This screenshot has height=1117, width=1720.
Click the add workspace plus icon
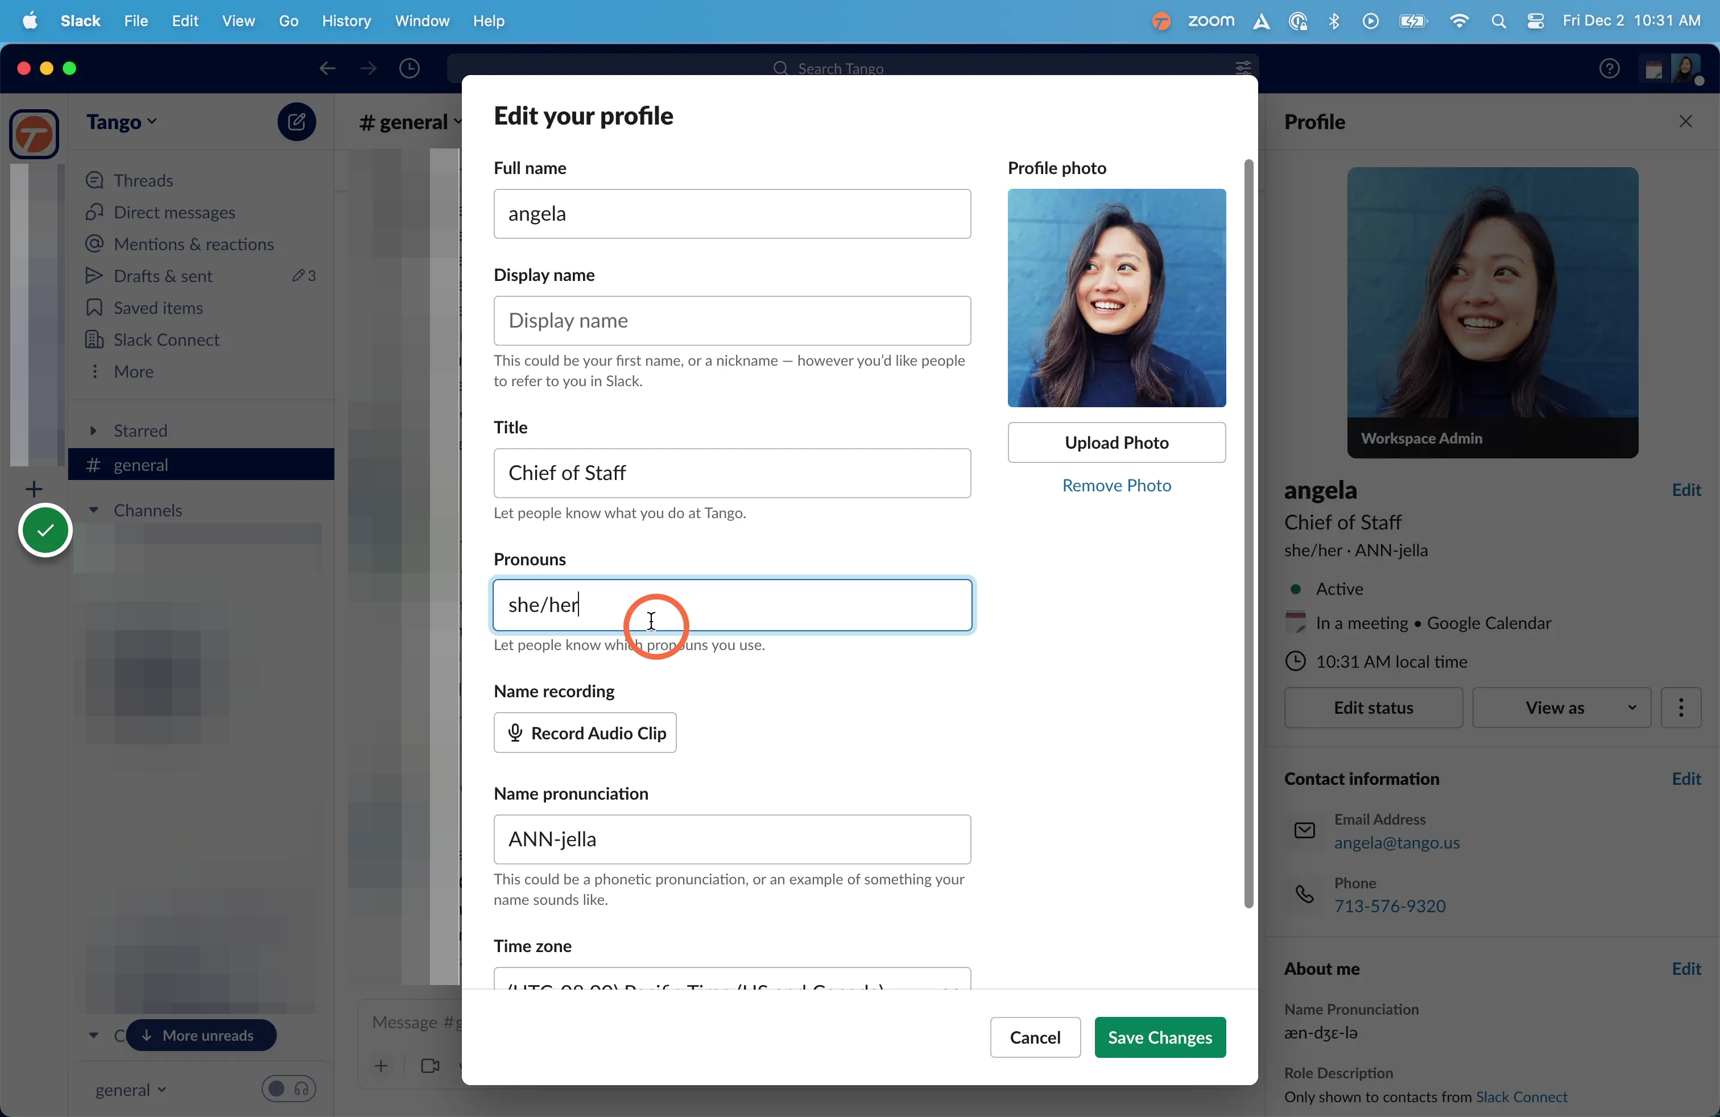[x=34, y=489]
